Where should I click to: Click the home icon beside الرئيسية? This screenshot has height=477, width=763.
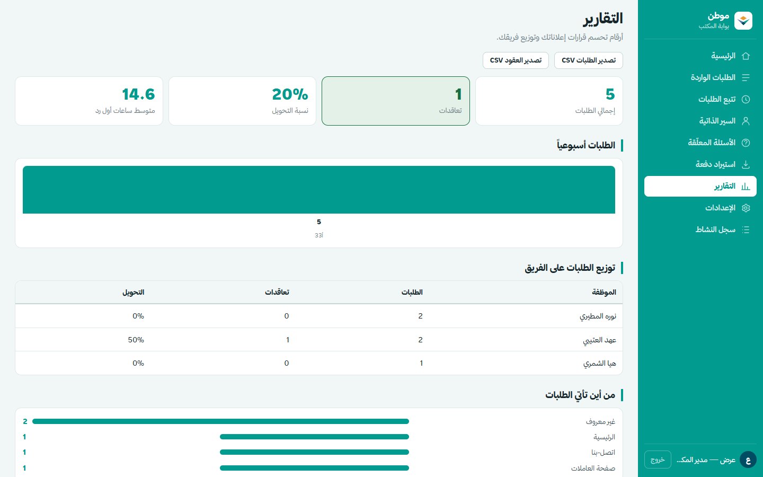coord(746,56)
